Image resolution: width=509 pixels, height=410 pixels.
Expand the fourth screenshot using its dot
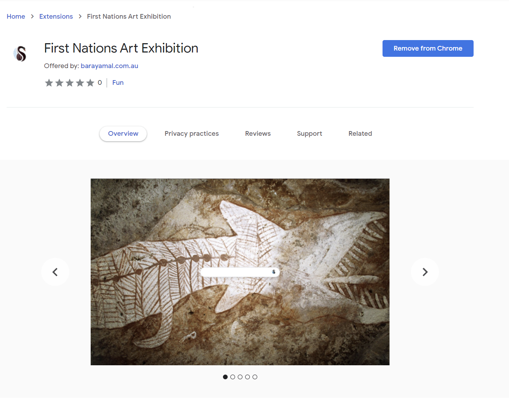pyautogui.click(x=247, y=377)
